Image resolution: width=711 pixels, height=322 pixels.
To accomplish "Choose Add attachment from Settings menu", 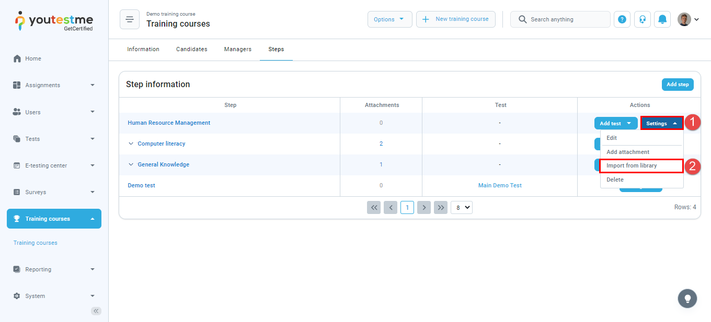I will point(628,152).
